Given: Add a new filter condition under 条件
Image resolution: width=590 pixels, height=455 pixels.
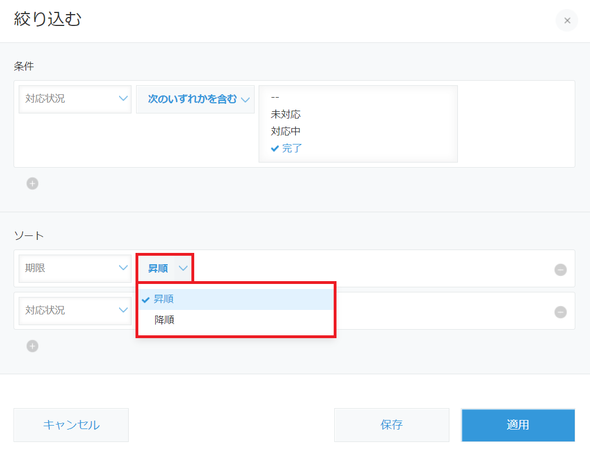Looking at the screenshot, I should (x=32, y=183).
